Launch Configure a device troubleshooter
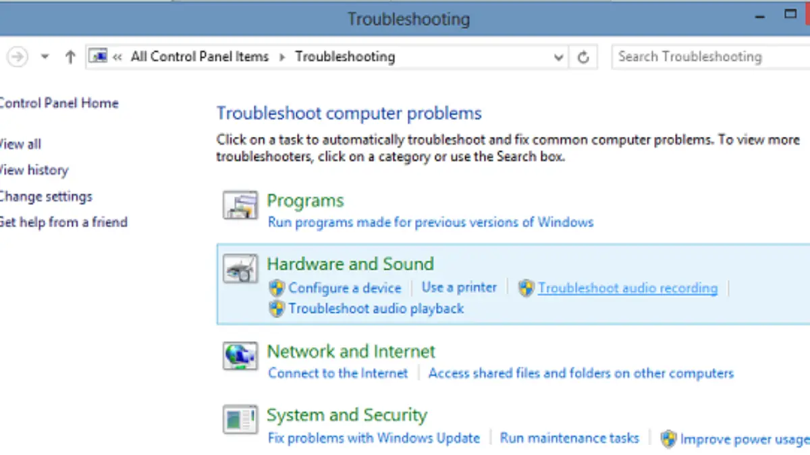 pyautogui.click(x=345, y=289)
